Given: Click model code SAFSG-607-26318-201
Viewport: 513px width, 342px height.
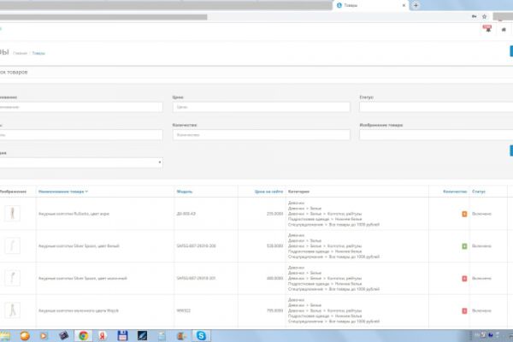Looking at the screenshot, I should click(196, 278).
